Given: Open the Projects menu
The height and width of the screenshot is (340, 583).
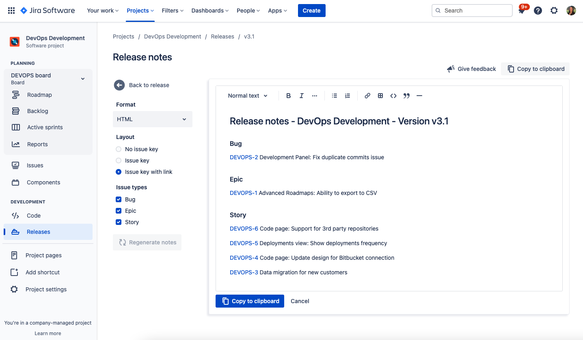Looking at the screenshot, I should (x=140, y=11).
